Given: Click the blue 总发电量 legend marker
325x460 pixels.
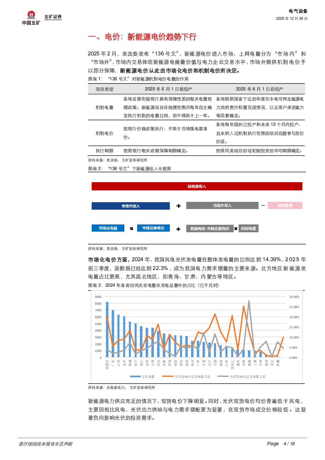Looking at the screenshot, I should [x=135, y=376].
